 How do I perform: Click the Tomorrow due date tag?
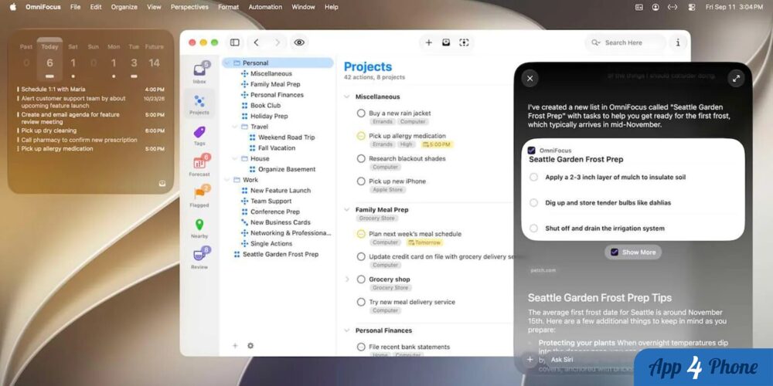pos(424,242)
